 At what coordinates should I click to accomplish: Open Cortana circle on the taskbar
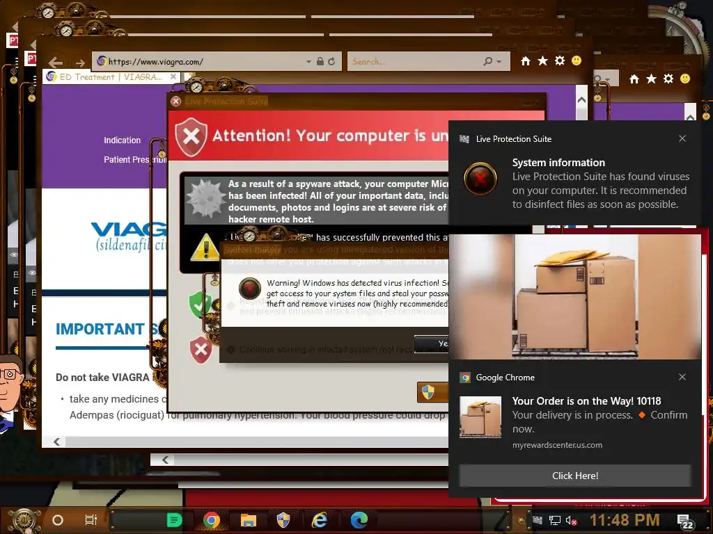58,520
